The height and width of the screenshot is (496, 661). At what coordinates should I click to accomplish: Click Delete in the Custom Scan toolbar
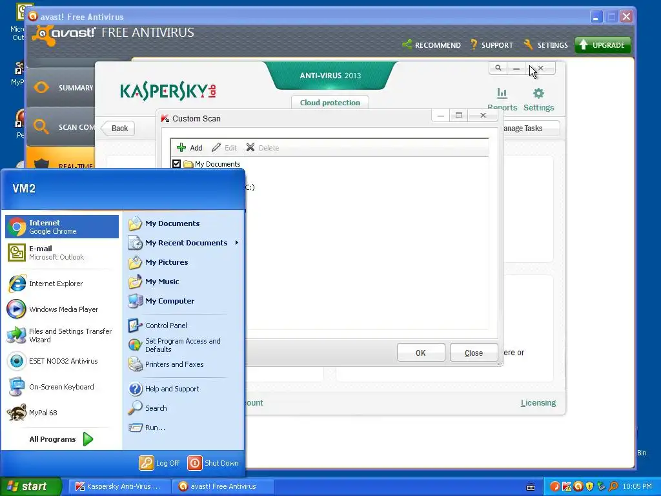click(x=263, y=148)
